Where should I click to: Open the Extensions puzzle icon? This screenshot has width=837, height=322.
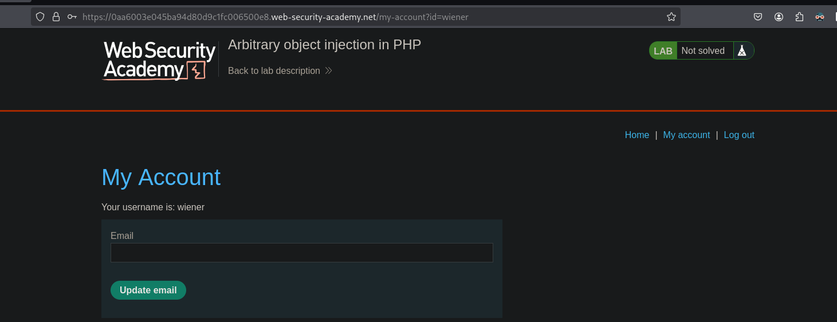point(799,17)
